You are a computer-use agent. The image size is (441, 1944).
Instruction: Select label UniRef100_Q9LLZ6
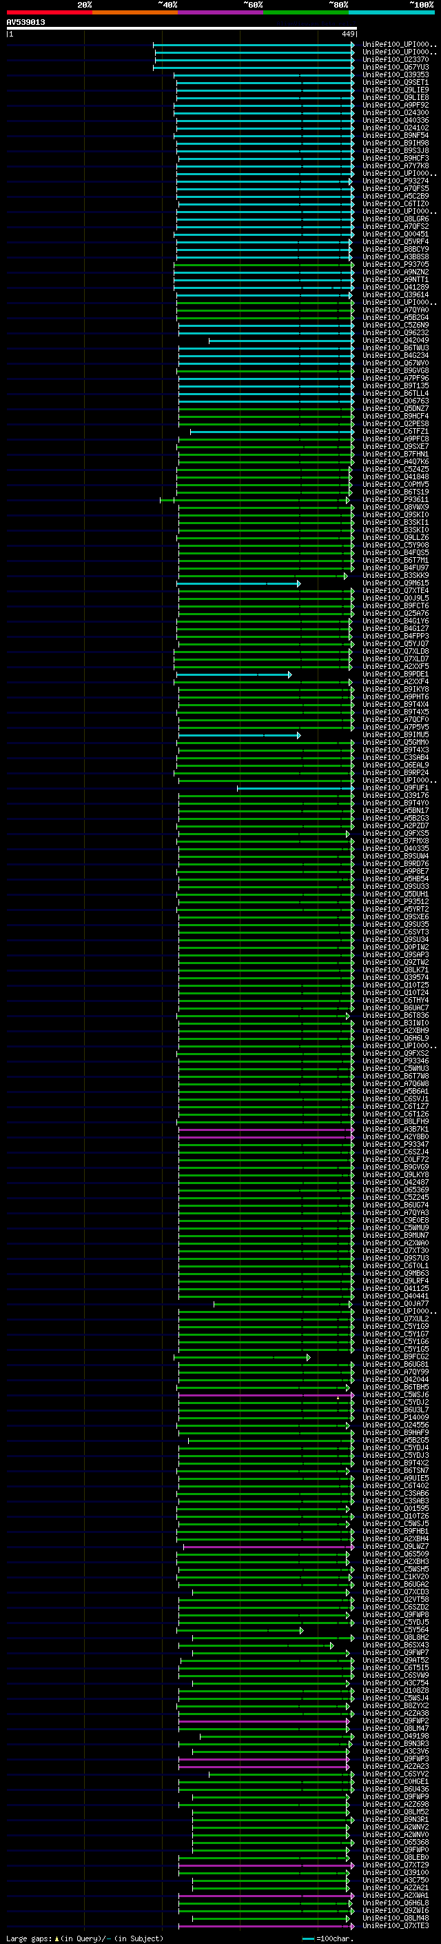point(395,537)
